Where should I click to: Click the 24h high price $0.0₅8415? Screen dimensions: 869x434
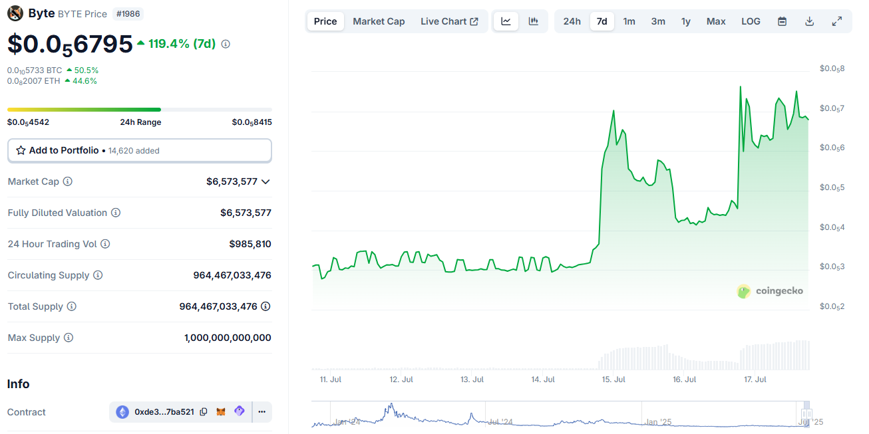252,122
